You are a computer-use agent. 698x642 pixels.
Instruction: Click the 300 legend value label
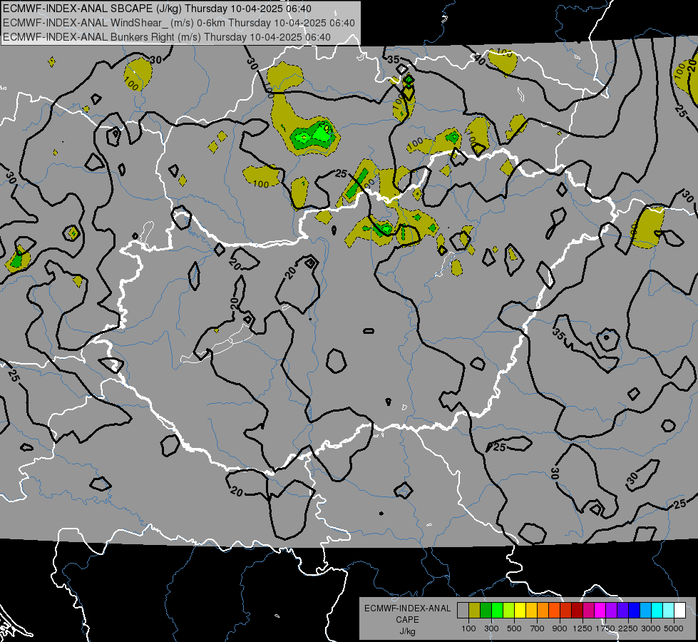(491, 628)
